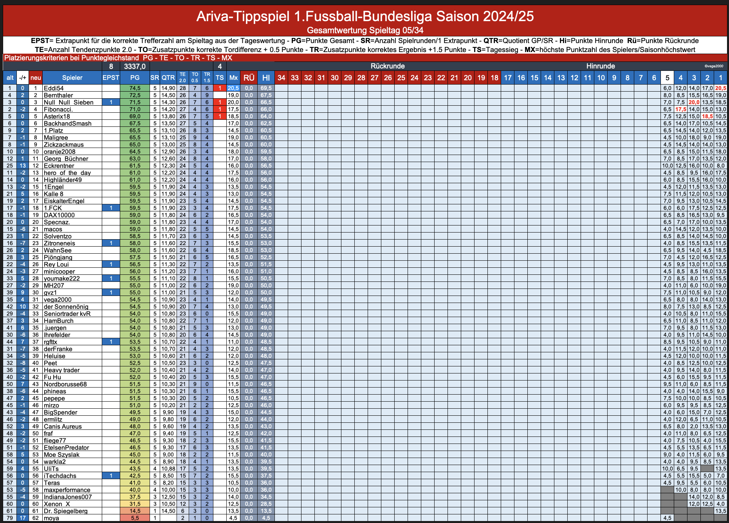Click the player name 'Georg_Büchner'

[66, 159]
